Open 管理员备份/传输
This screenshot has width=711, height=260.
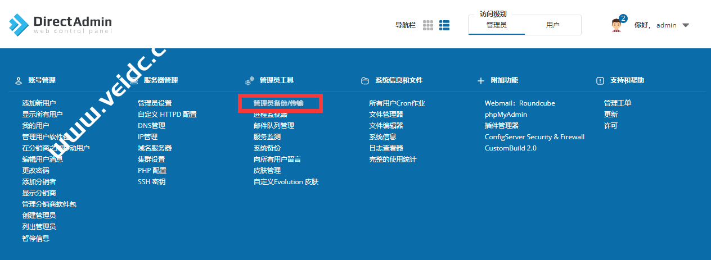click(278, 103)
